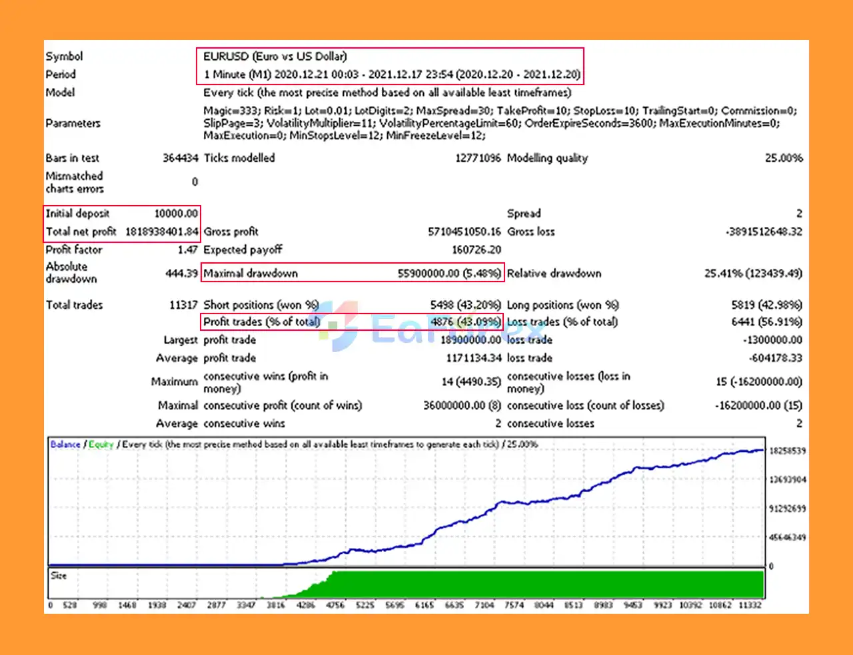Click the Profit trades (% of total) label
The height and width of the screenshot is (655, 853).
[261, 322]
